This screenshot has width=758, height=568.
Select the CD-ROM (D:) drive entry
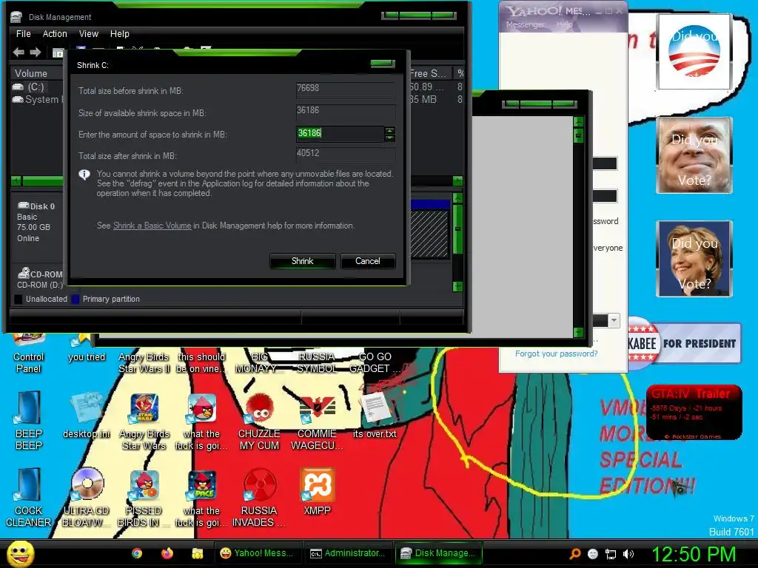[40, 279]
